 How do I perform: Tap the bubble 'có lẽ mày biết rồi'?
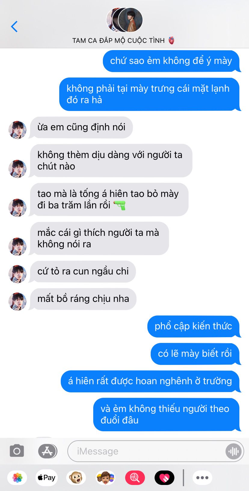click(x=195, y=354)
